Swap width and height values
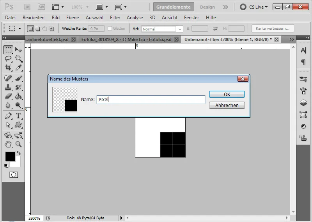The image size is (312, 222). [215, 29]
